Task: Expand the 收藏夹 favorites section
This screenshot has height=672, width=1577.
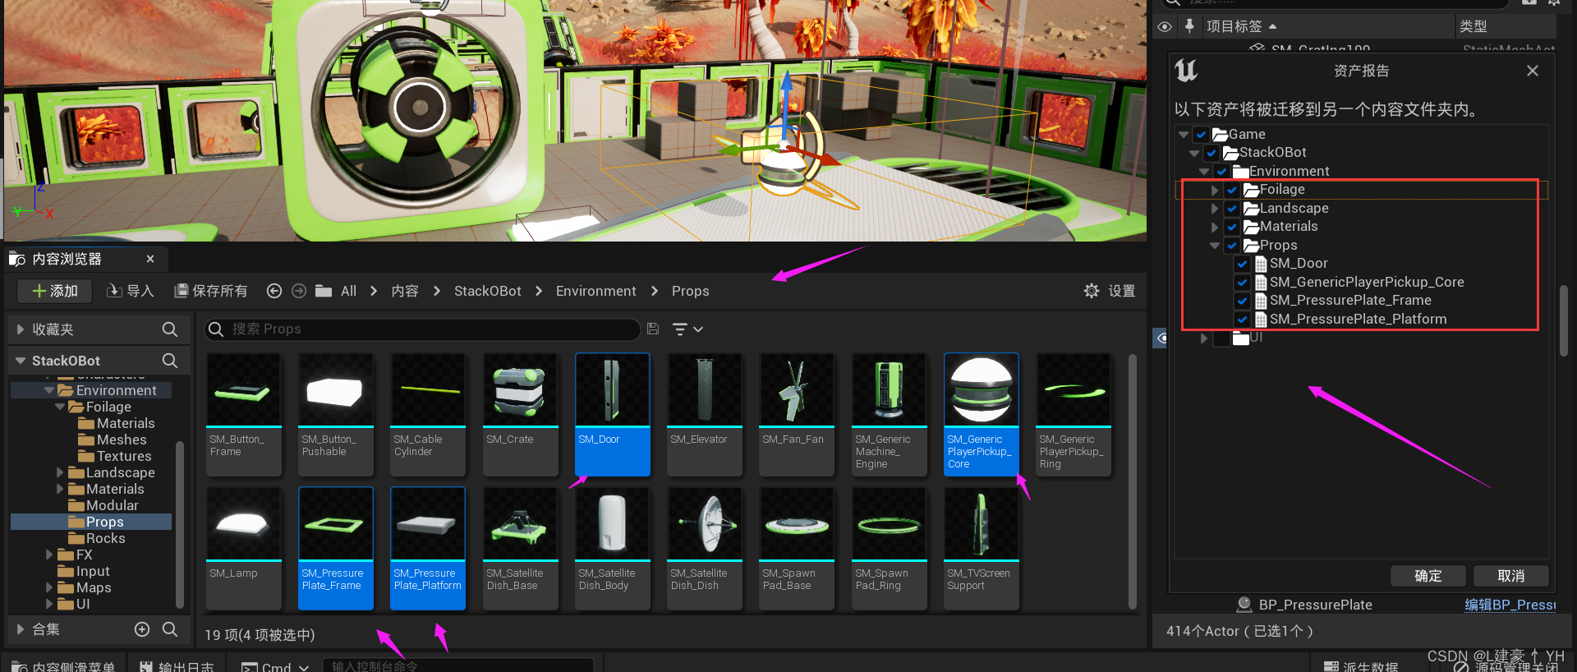Action: coord(21,329)
